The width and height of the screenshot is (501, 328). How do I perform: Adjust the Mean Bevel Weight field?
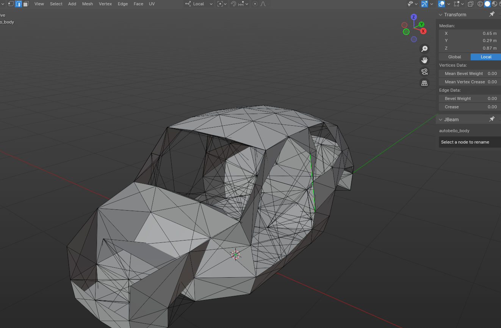[470, 73]
